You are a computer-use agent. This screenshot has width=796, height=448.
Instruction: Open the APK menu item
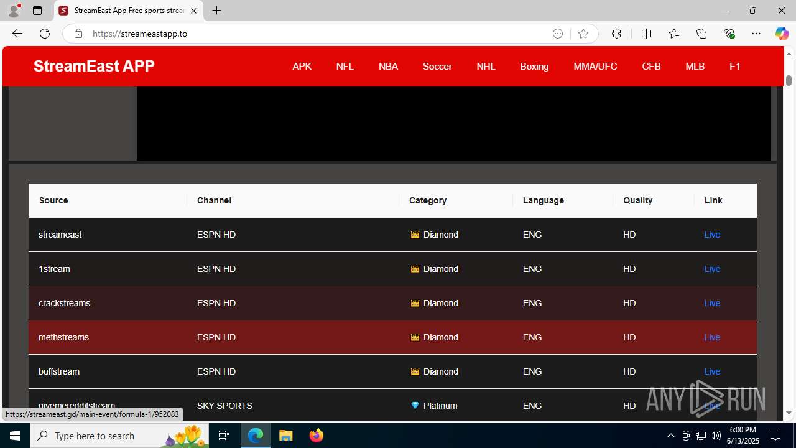click(302, 66)
